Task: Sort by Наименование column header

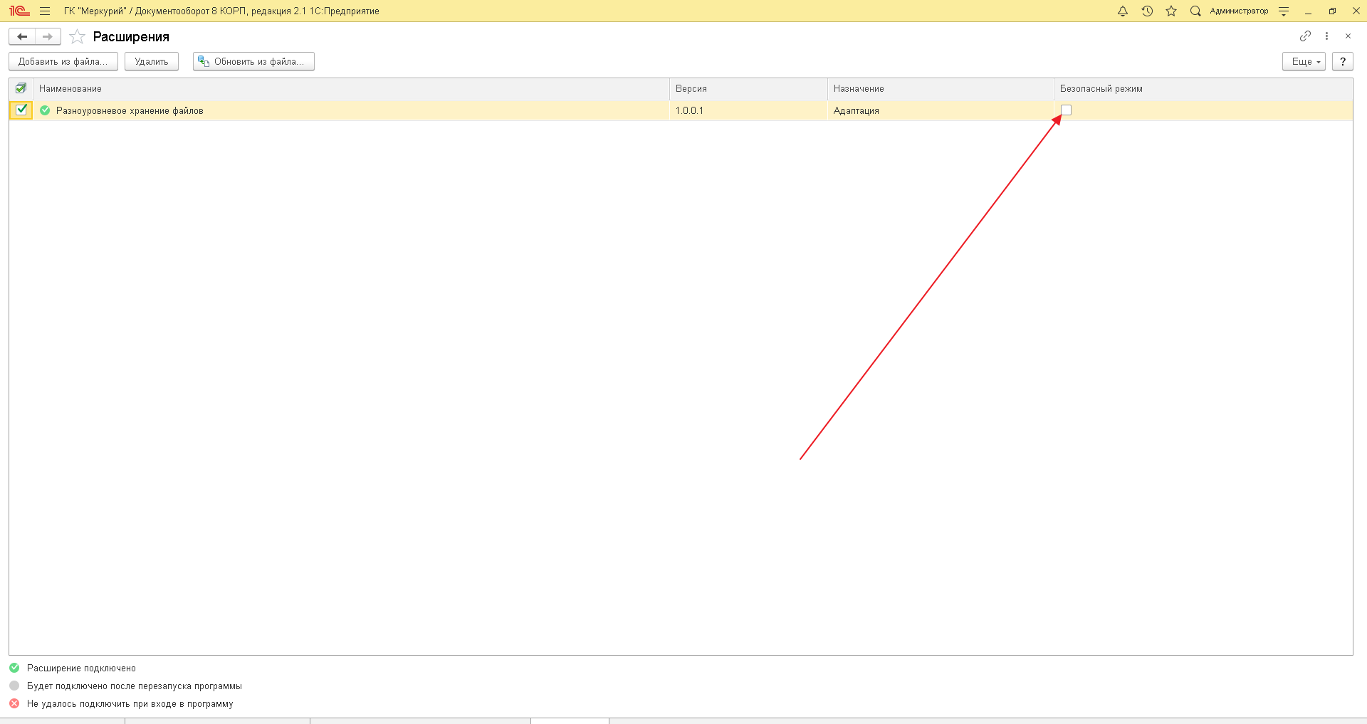Action: click(x=351, y=88)
